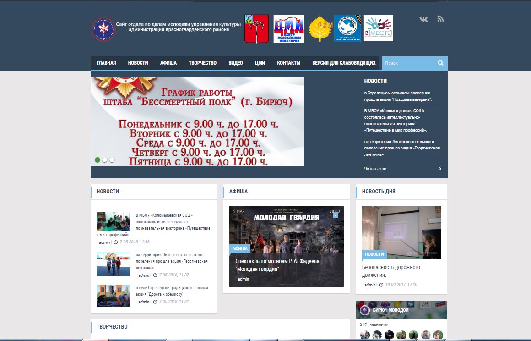This screenshot has width=531, height=341.
Task: Click the clock icon beside 19-09-2017, 17:10
Action: click(381, 285)
